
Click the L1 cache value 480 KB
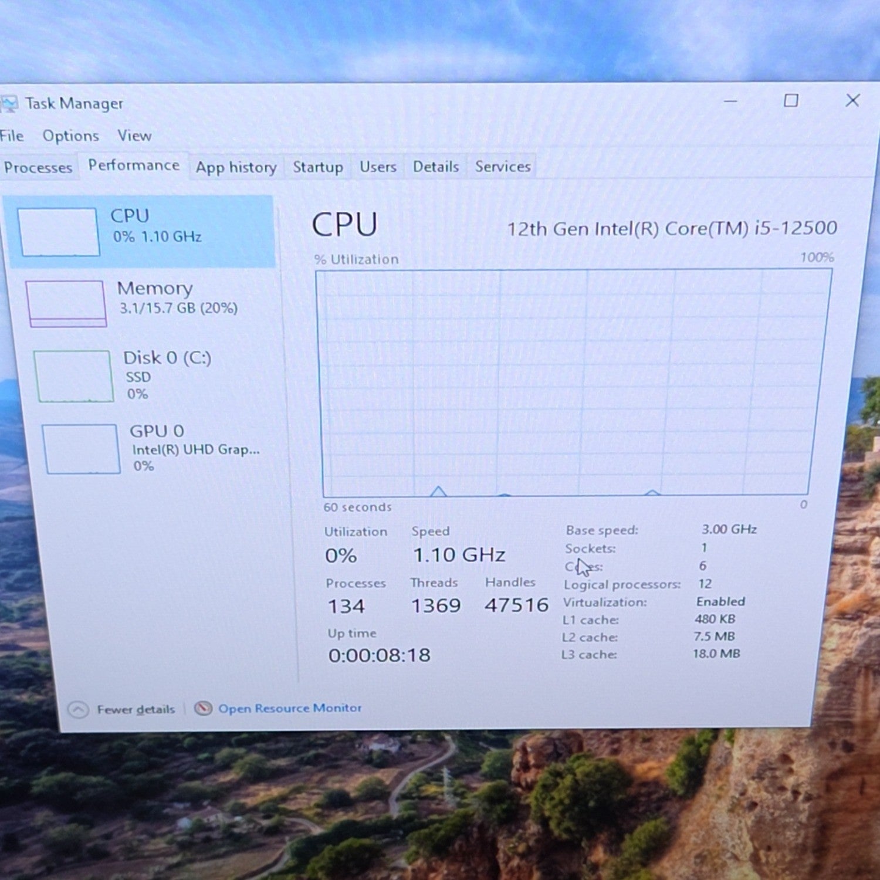(715, 619)
